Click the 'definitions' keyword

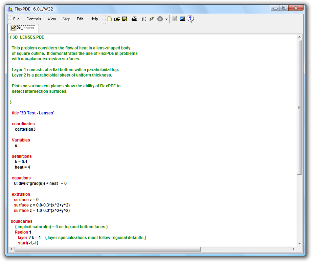22,156
